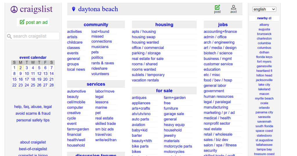The width and height of the screenshot is (297, 156).
Task: Select day 28 in the event calendar
Action: (x=52, y=85)
